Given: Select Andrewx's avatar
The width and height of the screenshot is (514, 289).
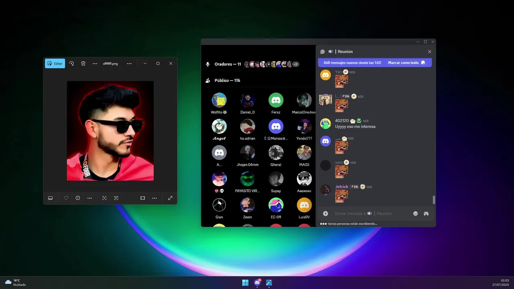Looking at the screenshot, I should [304, 179].
